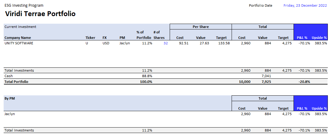Click the USD currency cell
333x140 pixels.
coord(106,43)
